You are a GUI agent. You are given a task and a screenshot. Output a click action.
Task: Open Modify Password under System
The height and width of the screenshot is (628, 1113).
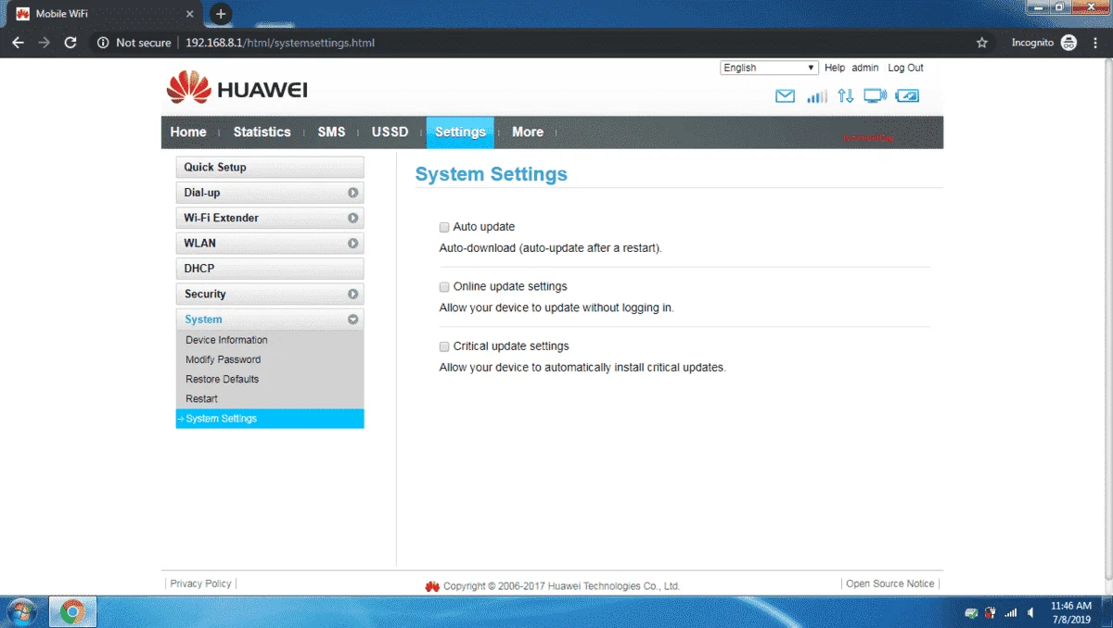tap(223, 359)
